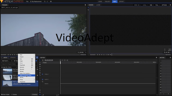Open Proxy submenu in context menu
The image size is (172, 96).
(x=27, y=79)
